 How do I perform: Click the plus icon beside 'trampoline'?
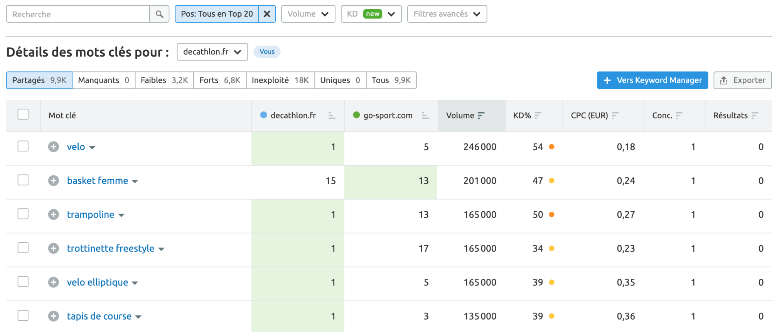[x=54, y=215]
